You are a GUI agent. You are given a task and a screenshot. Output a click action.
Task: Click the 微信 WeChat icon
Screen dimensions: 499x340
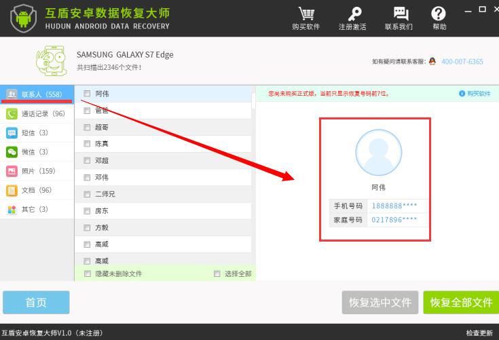click(x=12, y=152)
